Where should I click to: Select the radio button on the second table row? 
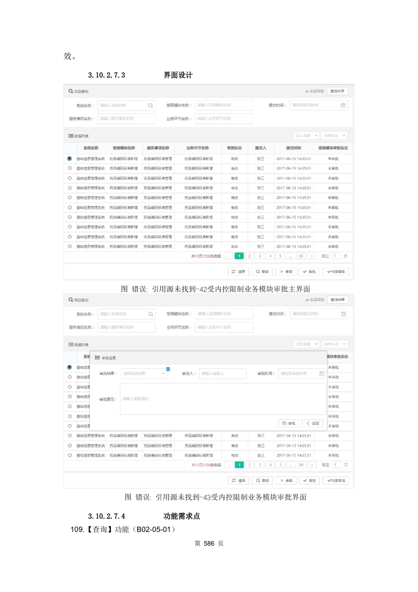point(69,168)
